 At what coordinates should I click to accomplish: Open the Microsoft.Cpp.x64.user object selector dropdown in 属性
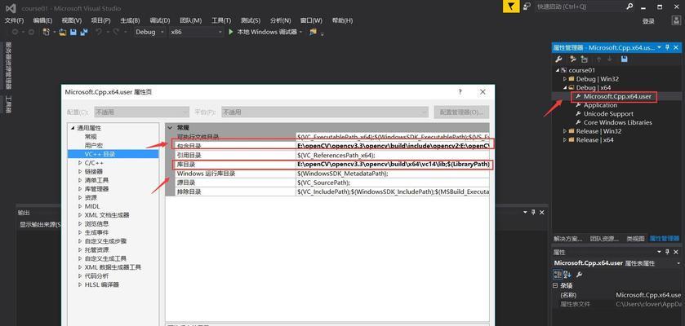(678, 263)
